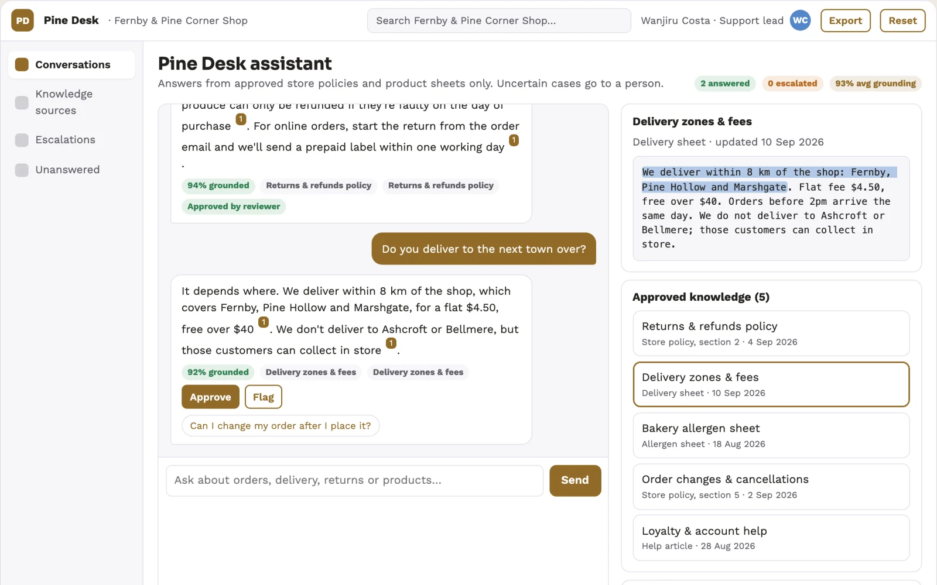Pick suggested question about changing an order
Viewport: 937px width, 585px height.
(x=281, y=426)
